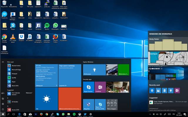Image resolution: width=188 pixels, height=117 pixels.
Task: Launch Mozilla Firefox desktop shortcut
Action: [56, 38]
